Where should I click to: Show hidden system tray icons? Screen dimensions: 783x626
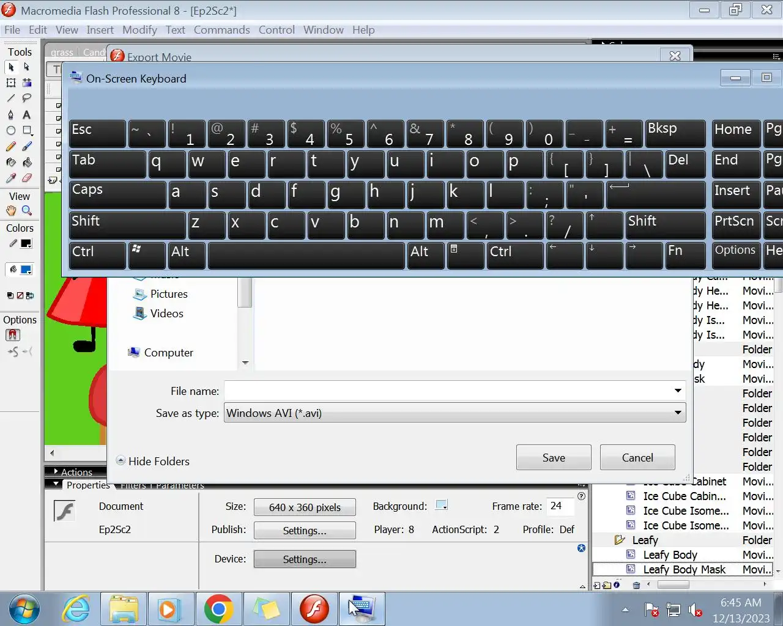[625, 609]
